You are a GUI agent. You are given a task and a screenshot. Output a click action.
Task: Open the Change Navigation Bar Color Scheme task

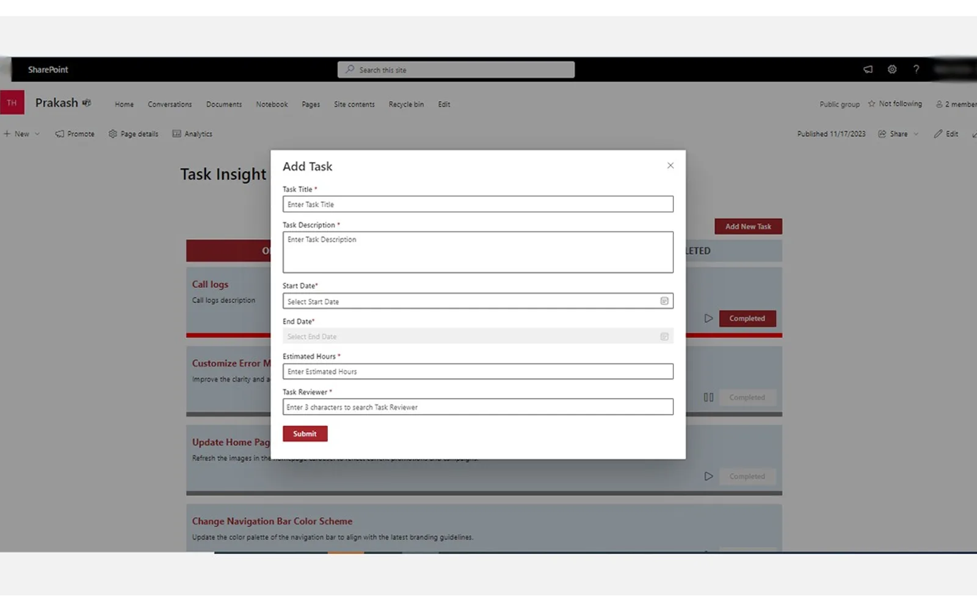click(272, 521)
